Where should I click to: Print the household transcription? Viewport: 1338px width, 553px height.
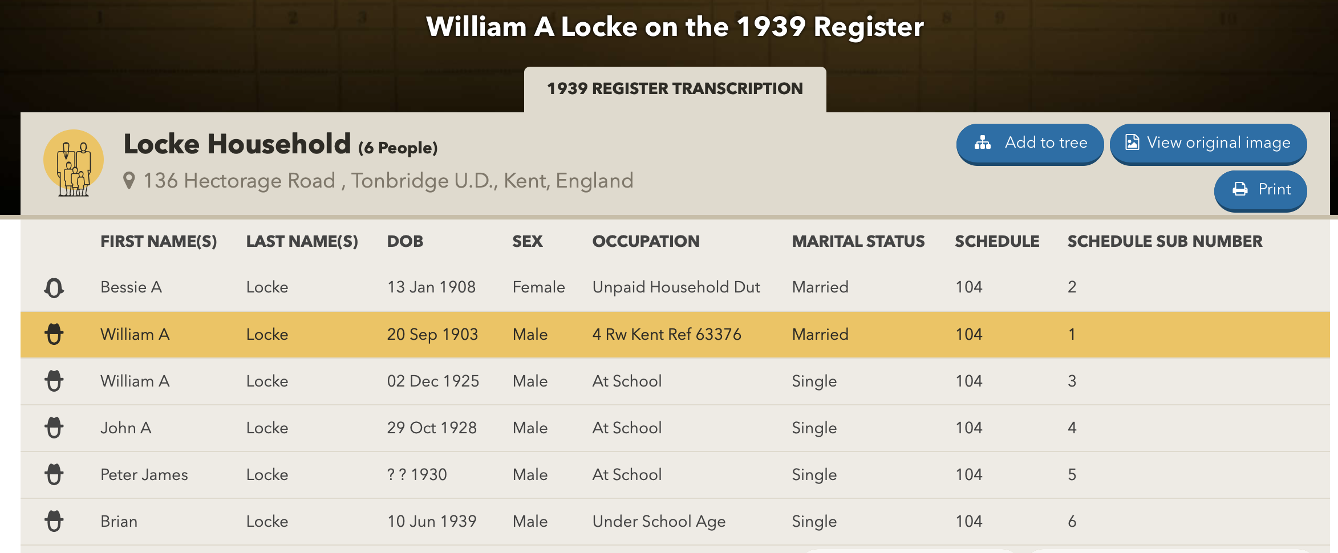point(1260,190)
